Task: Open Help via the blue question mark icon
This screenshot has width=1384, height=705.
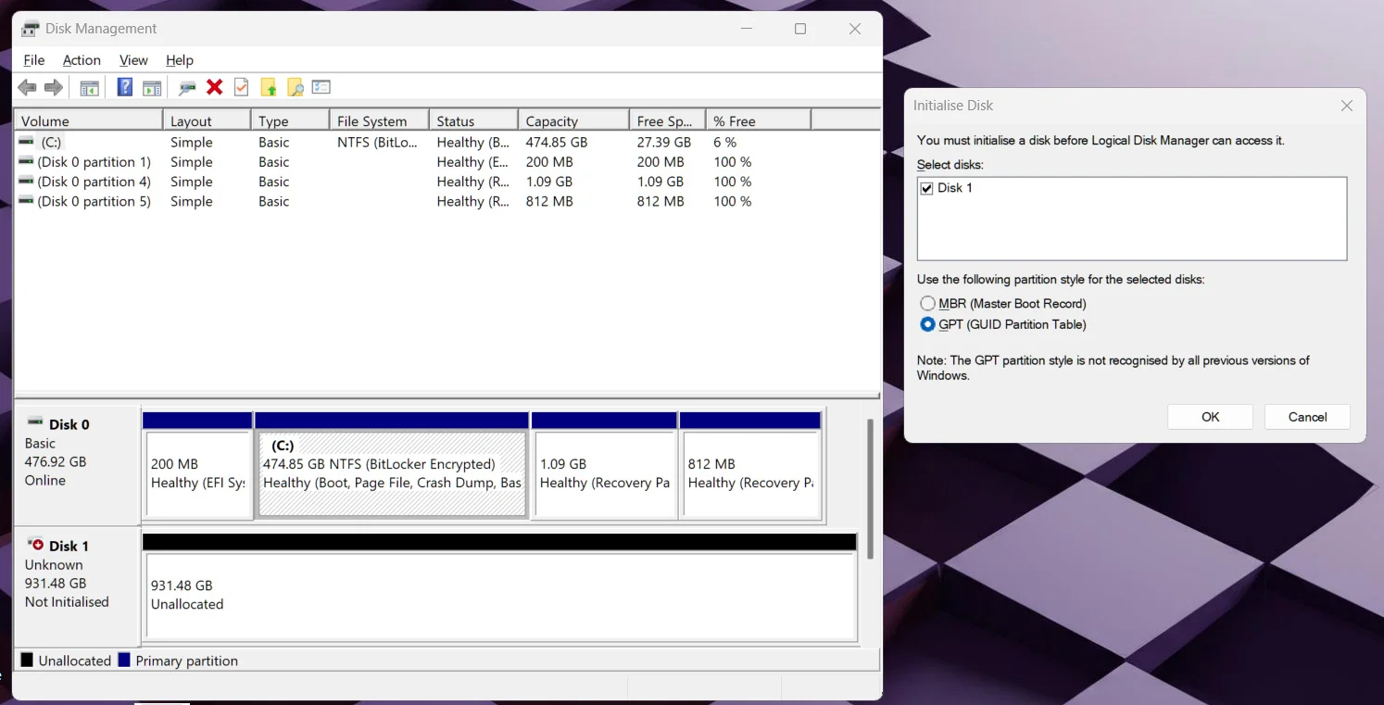Action: [x=125, y=87]
